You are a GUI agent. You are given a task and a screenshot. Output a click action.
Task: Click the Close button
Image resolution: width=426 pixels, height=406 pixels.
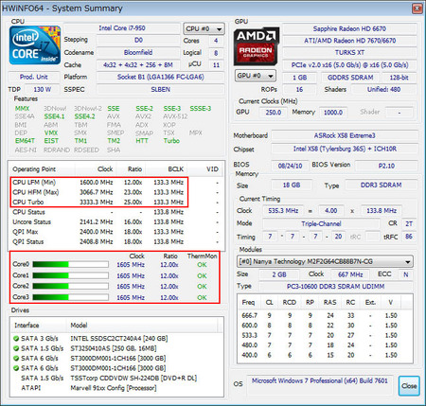[x=409, y=386]
